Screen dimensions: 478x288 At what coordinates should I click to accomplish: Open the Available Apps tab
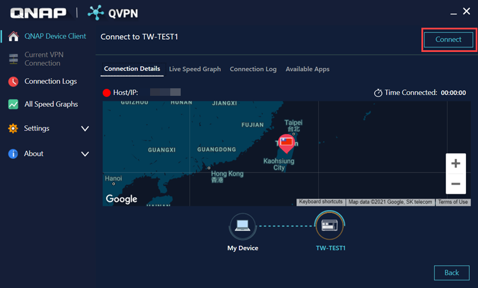coord(307,69)
